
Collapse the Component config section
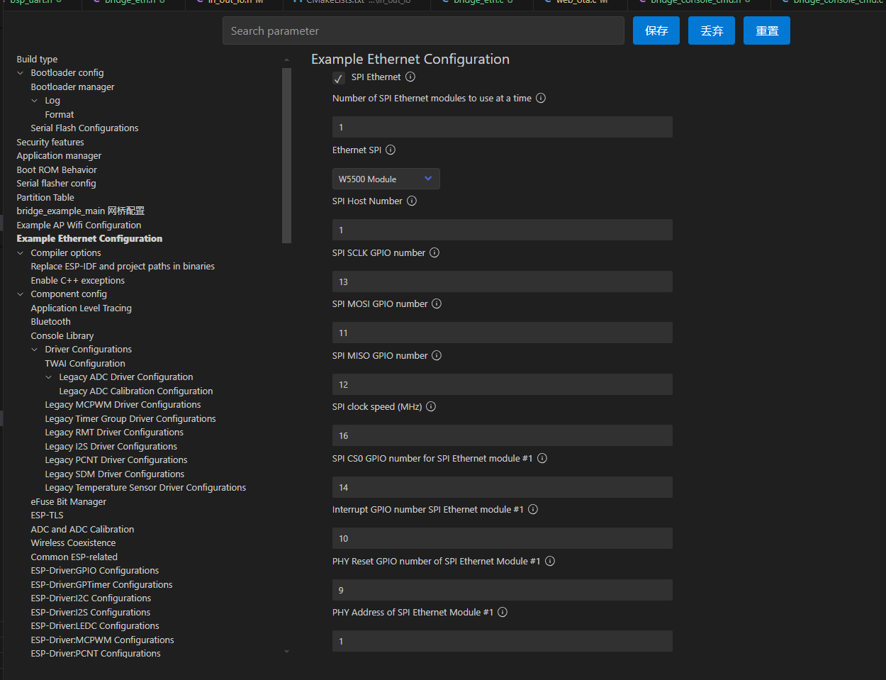[21, 294]
